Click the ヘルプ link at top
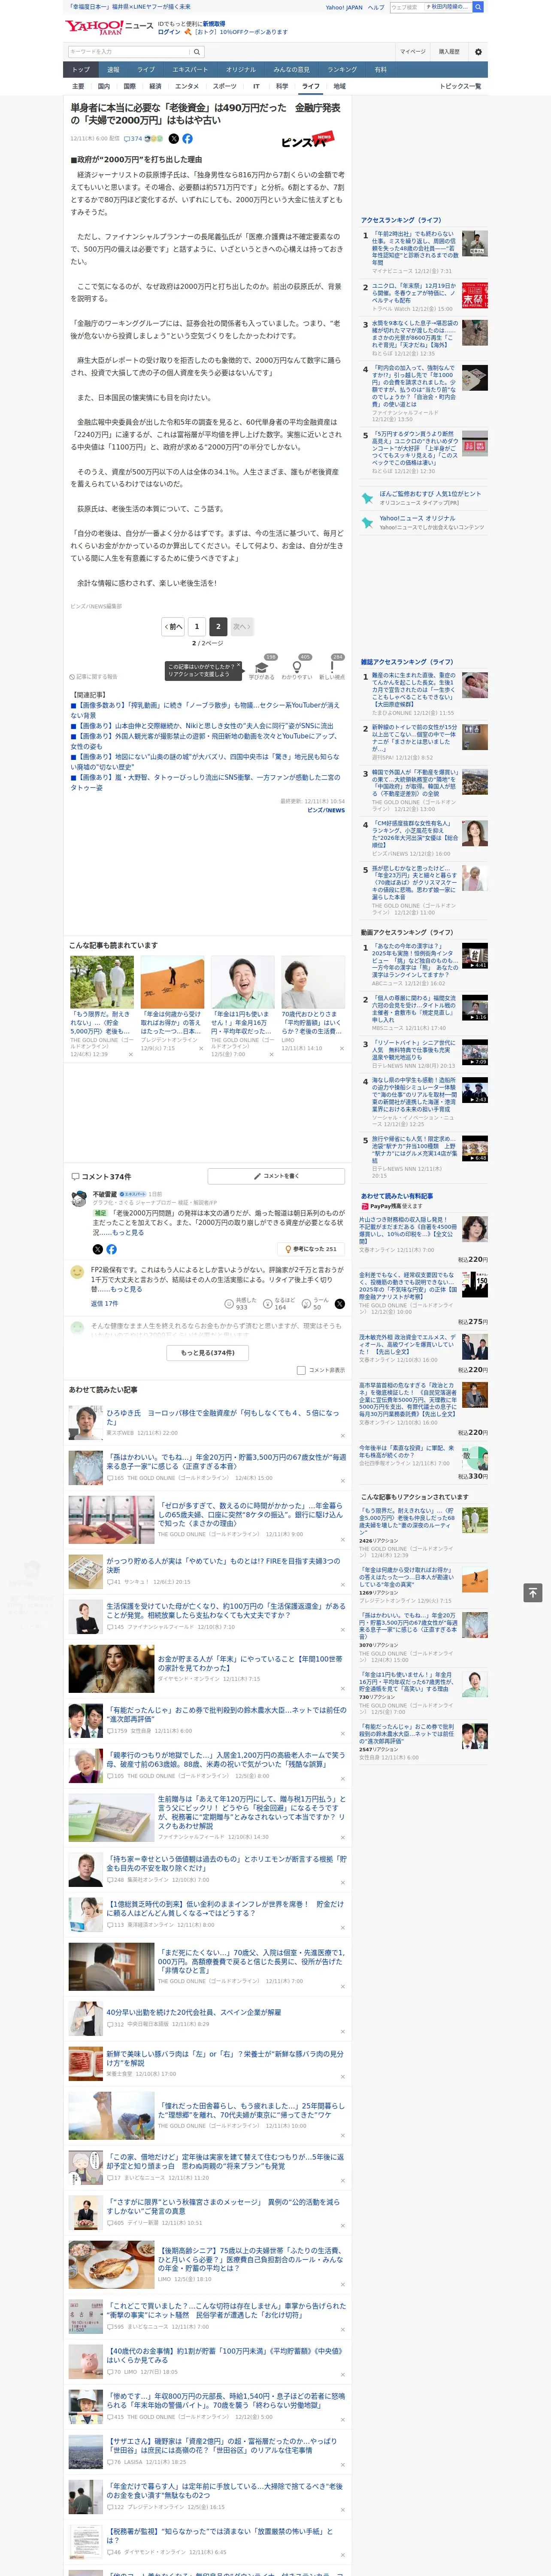 (376, 7)
